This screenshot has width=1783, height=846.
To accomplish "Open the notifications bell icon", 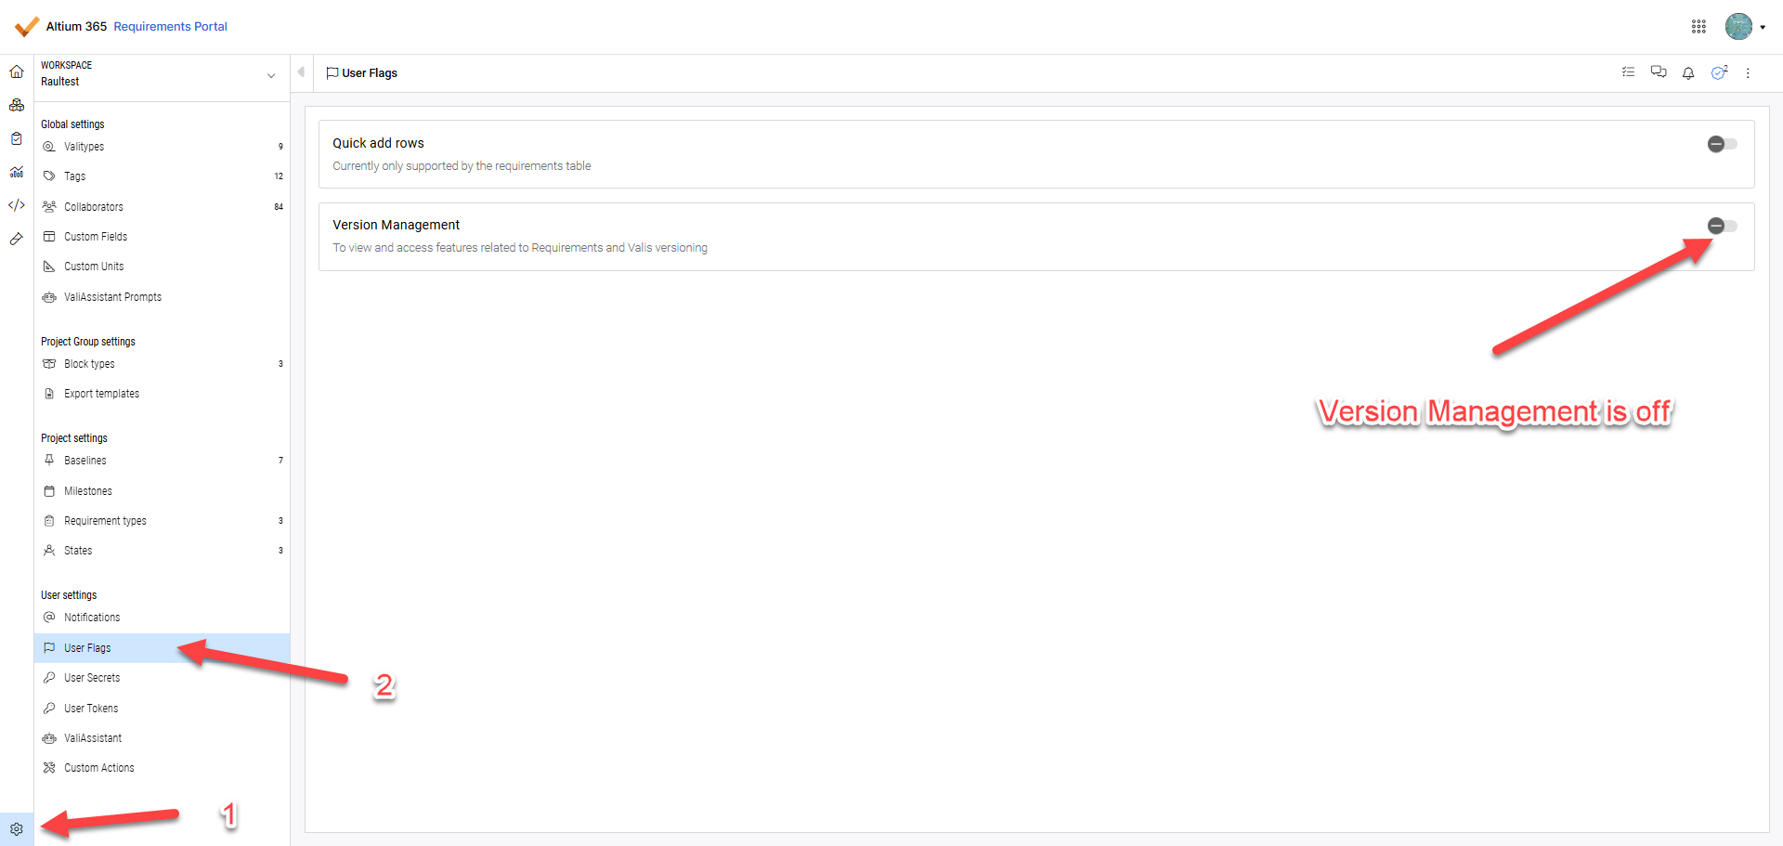I will 1688,72.
